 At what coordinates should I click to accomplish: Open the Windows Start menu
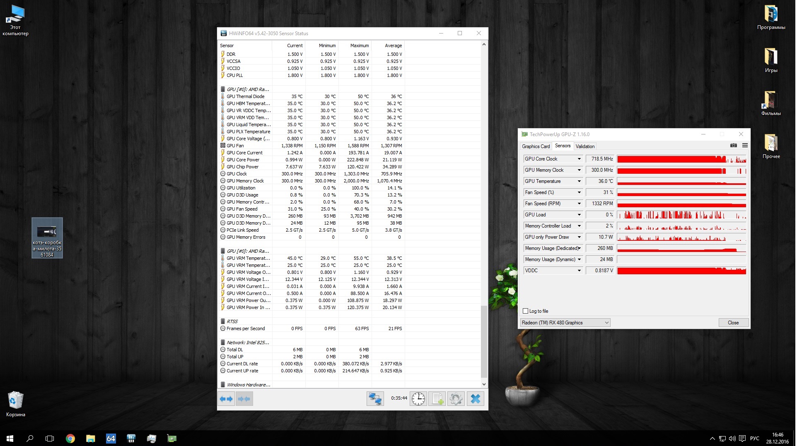point(10,439)
